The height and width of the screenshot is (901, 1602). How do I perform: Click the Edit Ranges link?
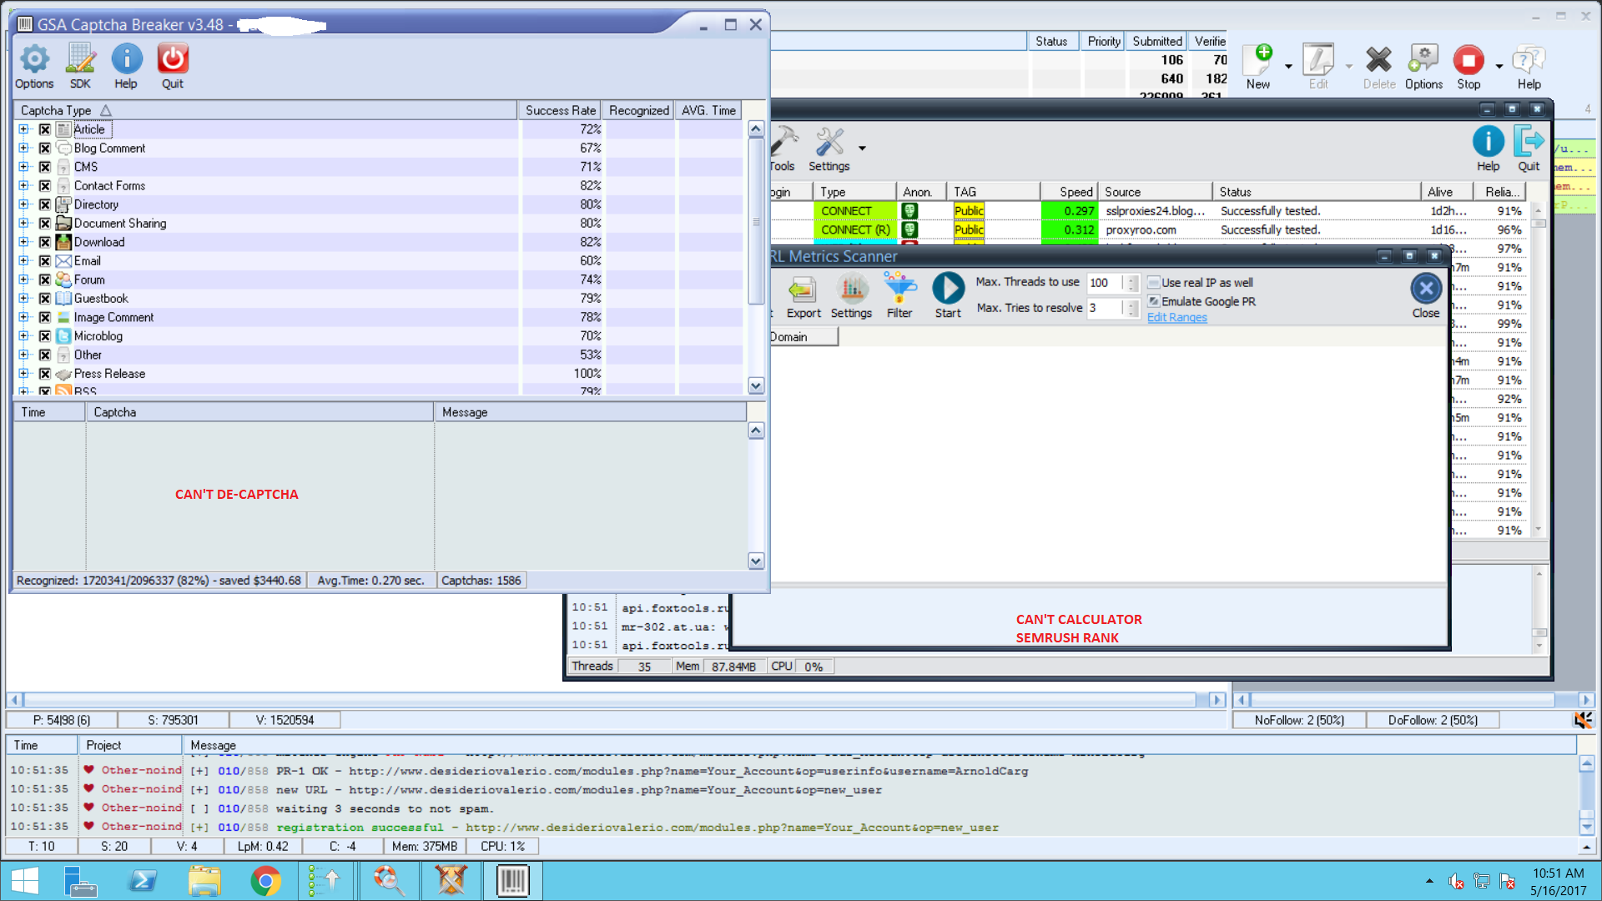click(1176, 318)
